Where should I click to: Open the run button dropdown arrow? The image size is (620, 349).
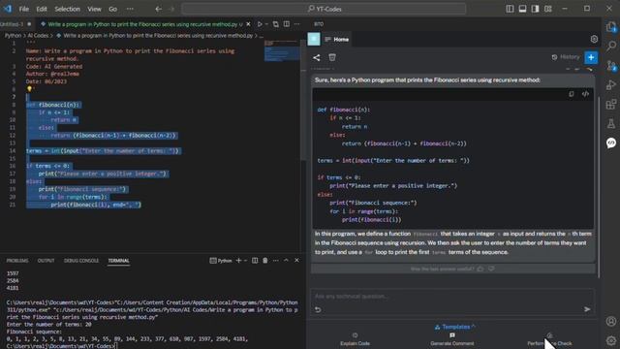[x=267, y=24]
